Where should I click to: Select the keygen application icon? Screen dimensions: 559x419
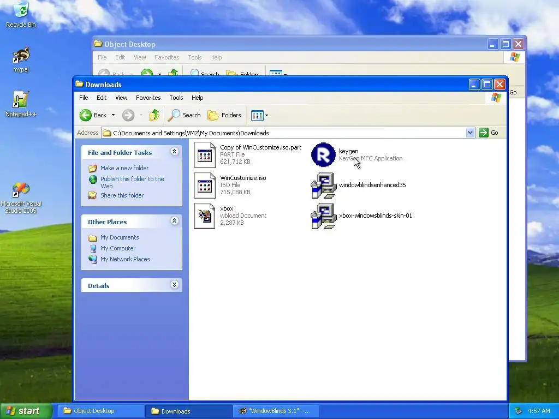coord(323,154)
